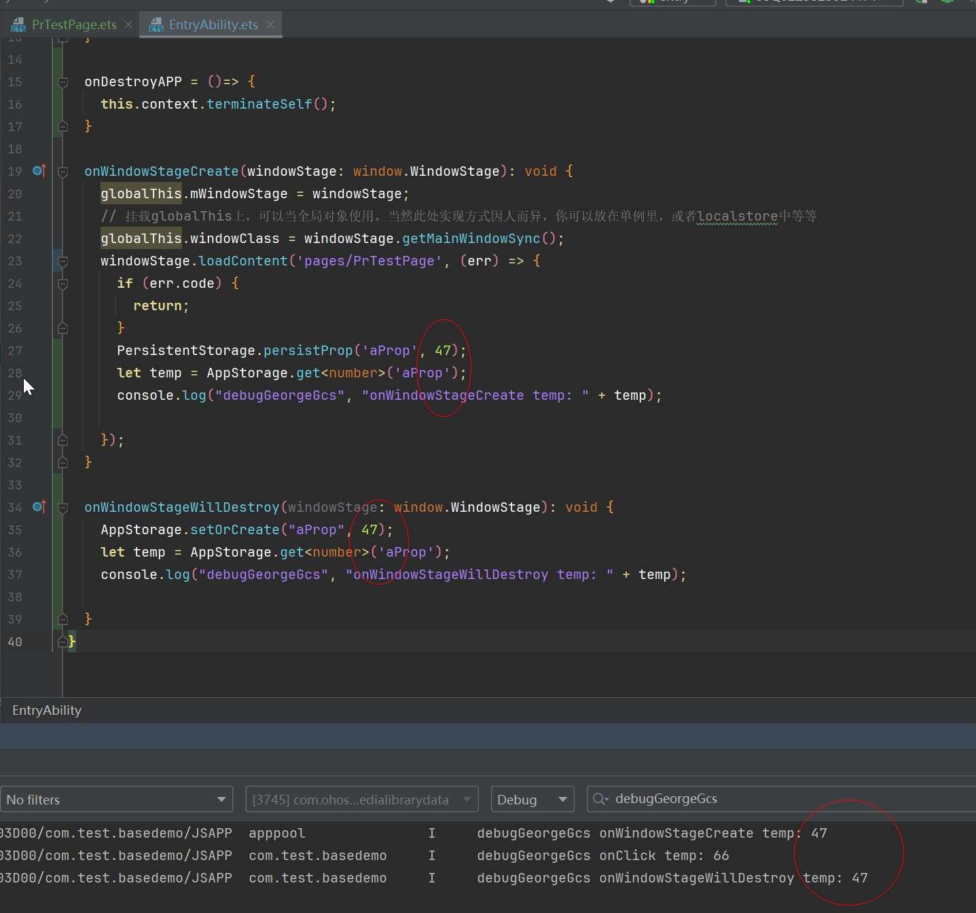
Task: Click the Chinese comment on line 21
Action: coord(459,216)
